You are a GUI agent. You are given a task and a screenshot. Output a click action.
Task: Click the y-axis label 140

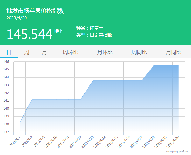(6, 108)
